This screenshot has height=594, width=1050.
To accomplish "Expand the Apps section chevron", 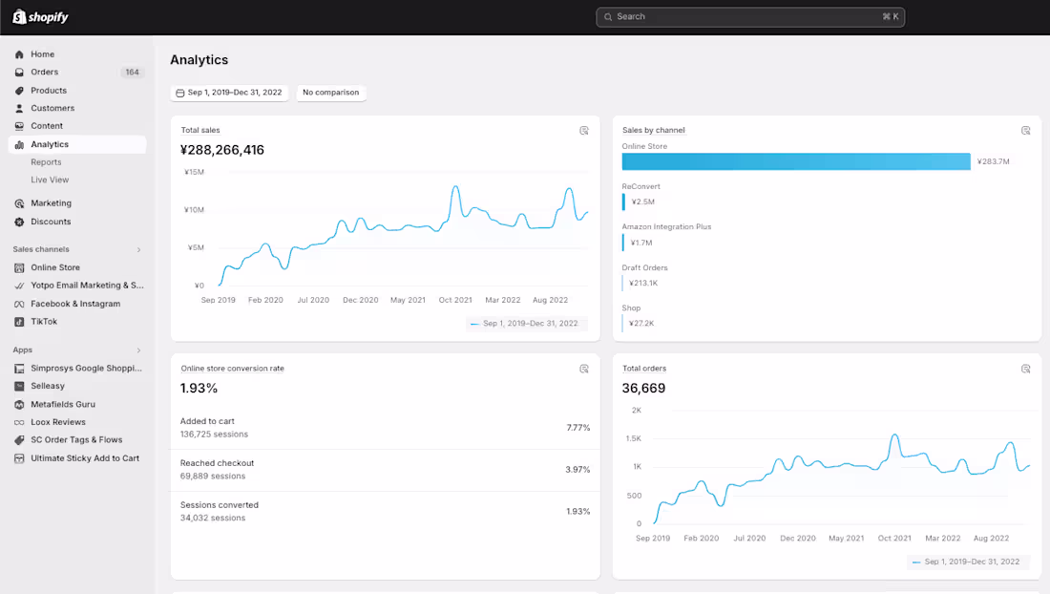I will coord(138,350).
